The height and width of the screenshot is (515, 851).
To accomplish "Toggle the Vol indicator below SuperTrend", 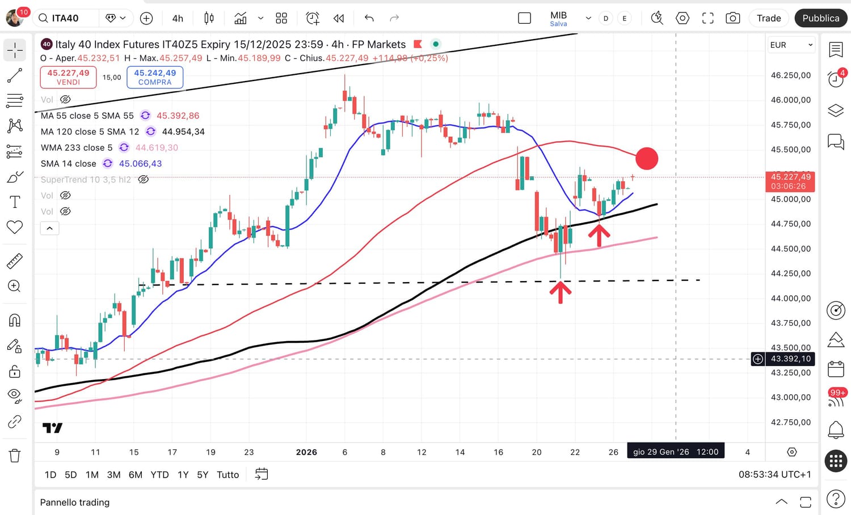I will pyautogui.click(x=65, y=195).
